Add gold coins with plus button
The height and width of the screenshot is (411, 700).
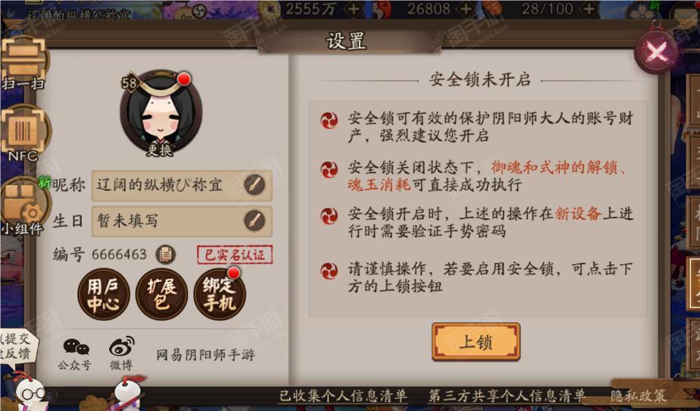pos(354,9)
